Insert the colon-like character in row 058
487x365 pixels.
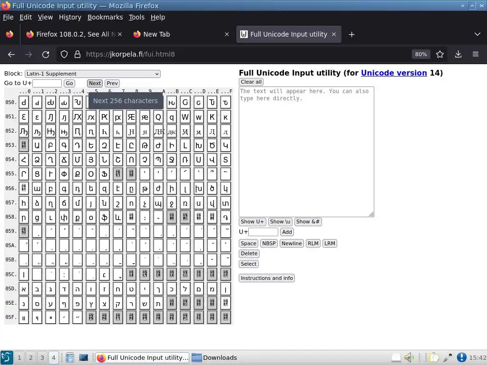(145, 217)
